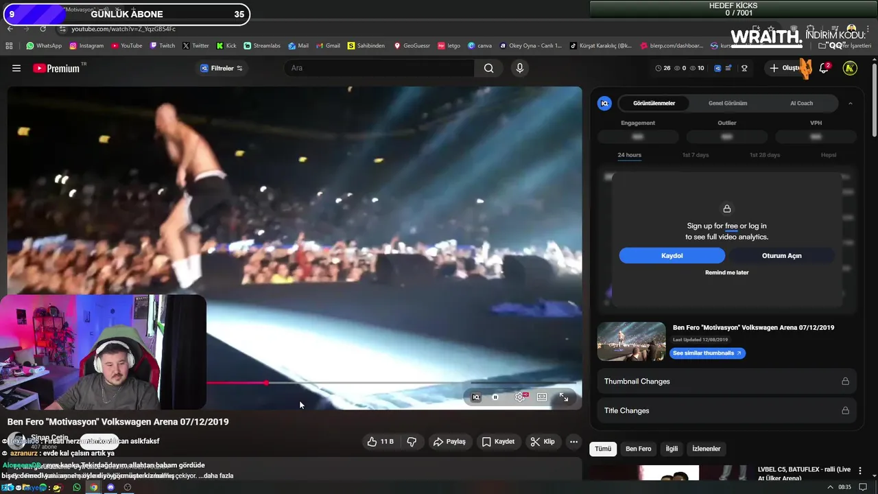This screenshot has height=494, width=878.
Task: Open the video settings gear
Action: tap(520, 397)
